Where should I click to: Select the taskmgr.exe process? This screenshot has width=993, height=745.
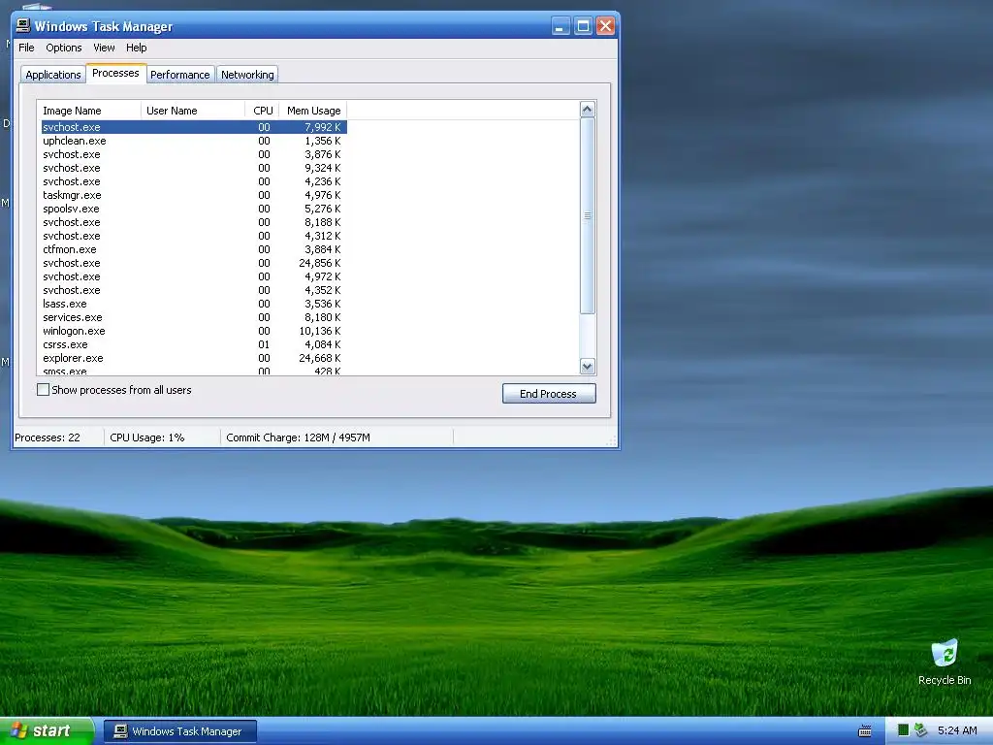click(x=194, y=195)
